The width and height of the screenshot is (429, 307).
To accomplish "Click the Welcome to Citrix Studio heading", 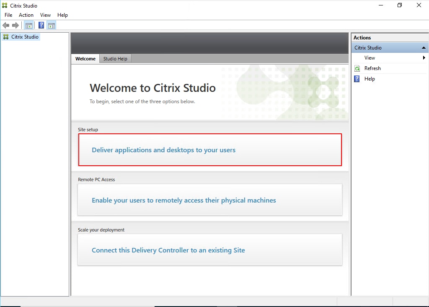I will click(152, 88).
